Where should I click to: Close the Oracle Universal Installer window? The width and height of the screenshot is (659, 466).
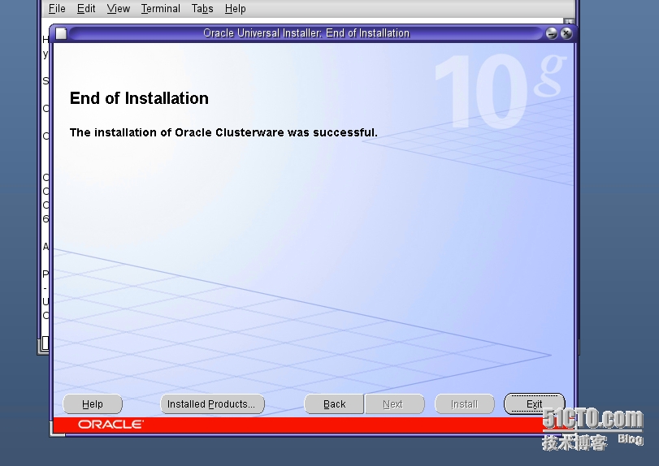566,33
